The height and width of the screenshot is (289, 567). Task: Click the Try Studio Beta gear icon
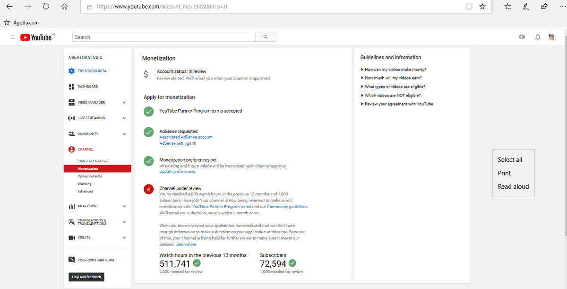[x=71, y=71]
